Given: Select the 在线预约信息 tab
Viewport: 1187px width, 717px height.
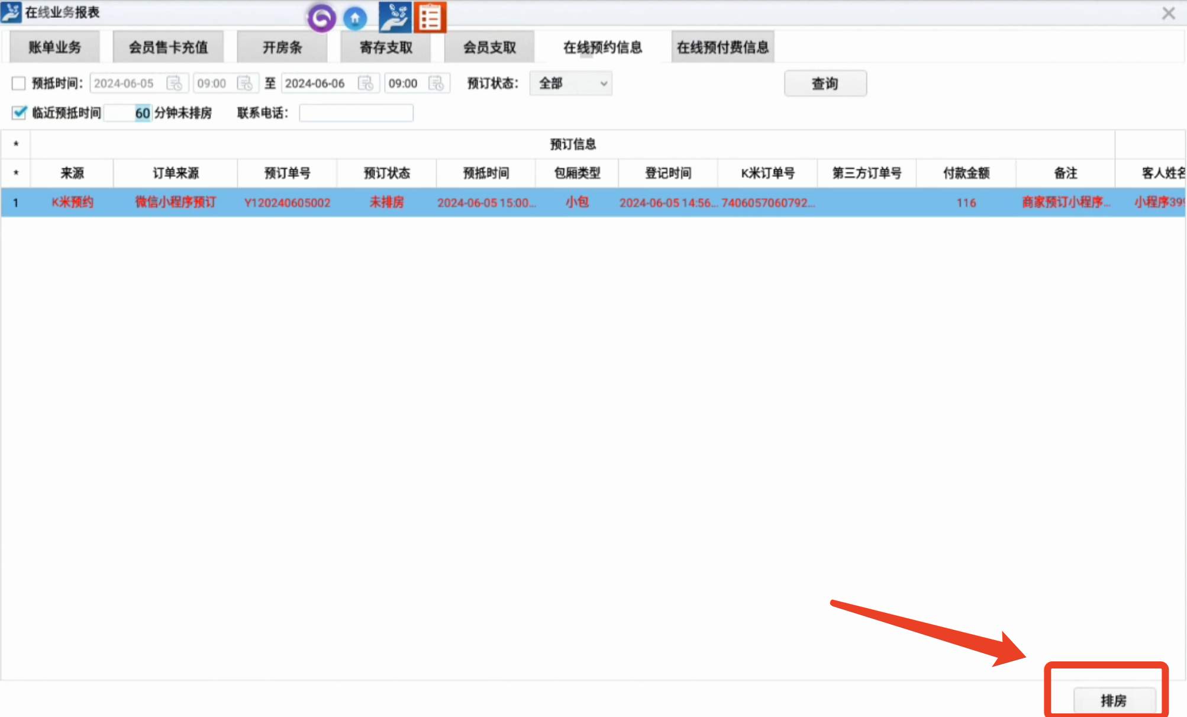Looking at the screenshot, I should pyautogui.click(x=602, y=47).
